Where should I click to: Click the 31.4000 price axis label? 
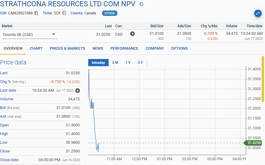point(254,69)
